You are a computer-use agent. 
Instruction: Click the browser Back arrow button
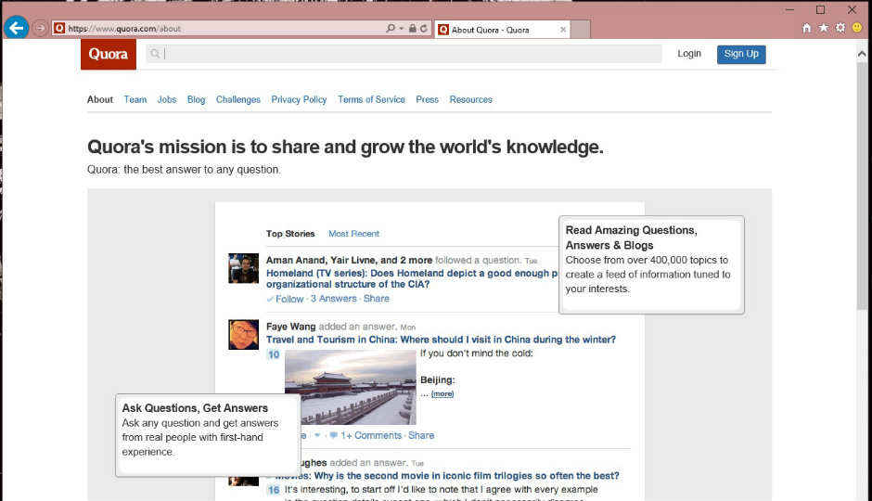pos(16,27)
